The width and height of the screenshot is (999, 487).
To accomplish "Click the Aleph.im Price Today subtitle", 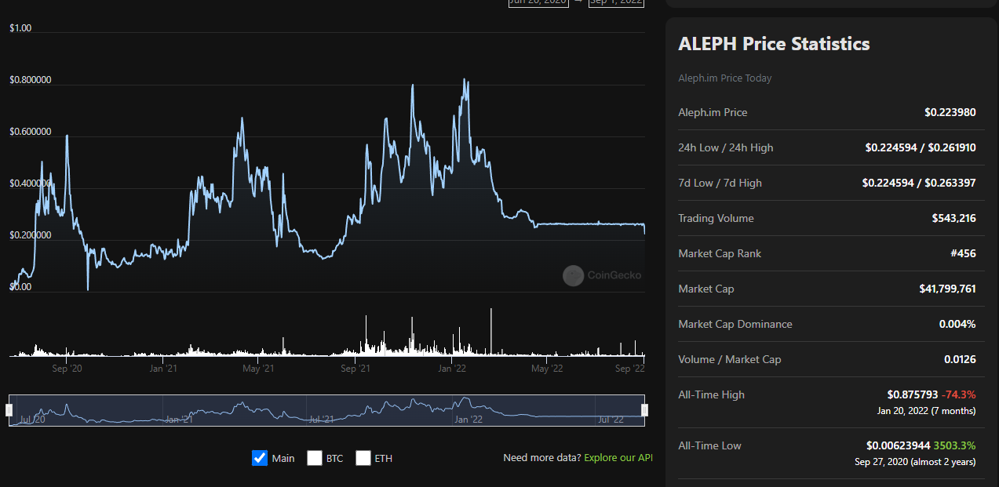I will pyautogui.click(x=724, y=78).
